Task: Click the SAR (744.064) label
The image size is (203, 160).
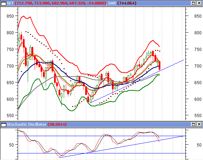Action: pos(122,3)
